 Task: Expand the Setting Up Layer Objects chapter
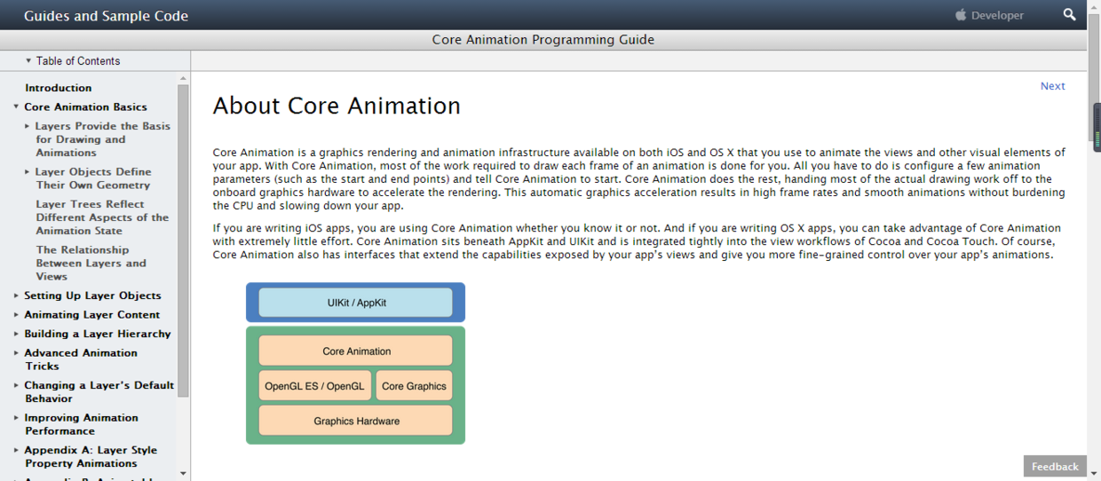pos(16,296)
